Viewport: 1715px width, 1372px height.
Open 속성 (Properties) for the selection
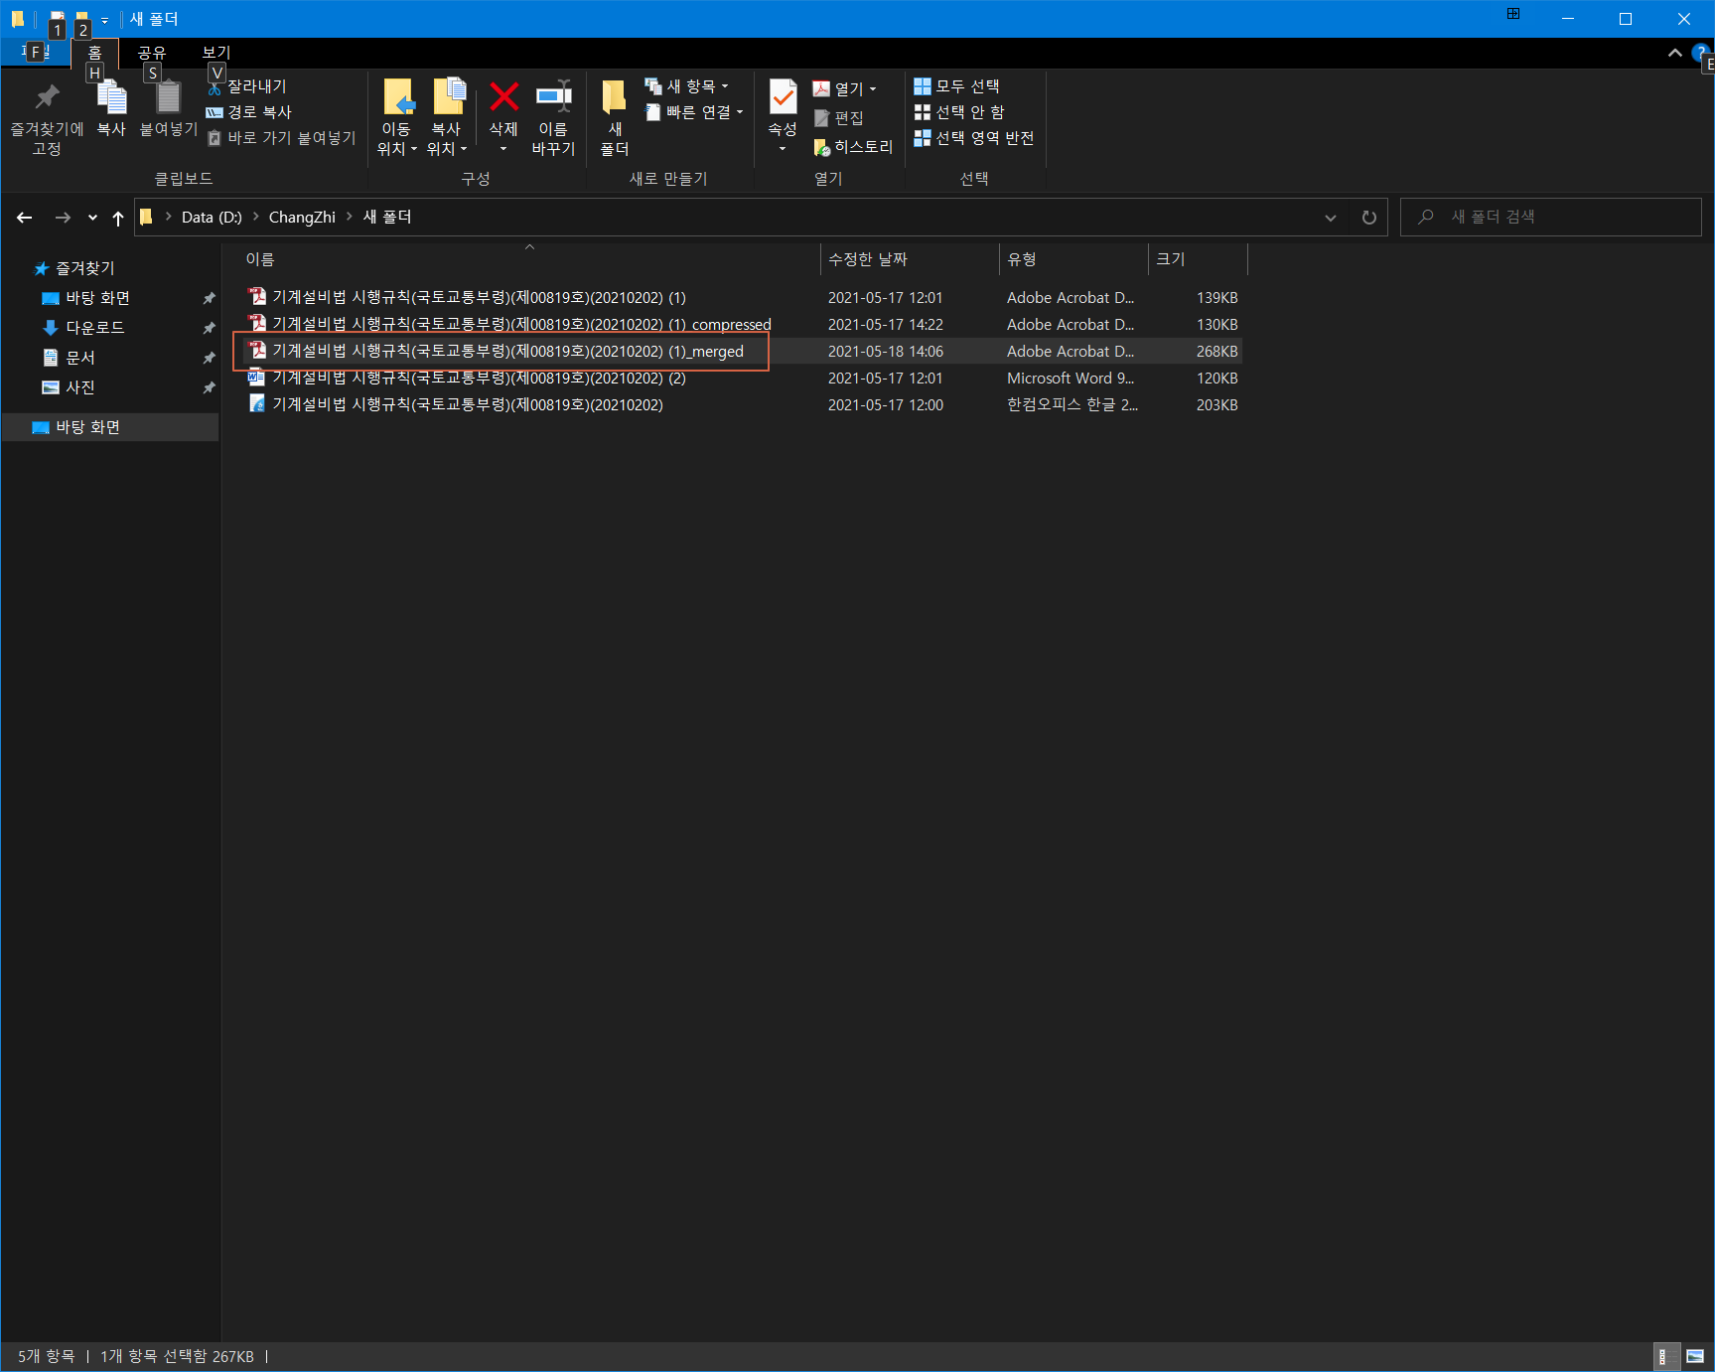(x=783, y=114)
